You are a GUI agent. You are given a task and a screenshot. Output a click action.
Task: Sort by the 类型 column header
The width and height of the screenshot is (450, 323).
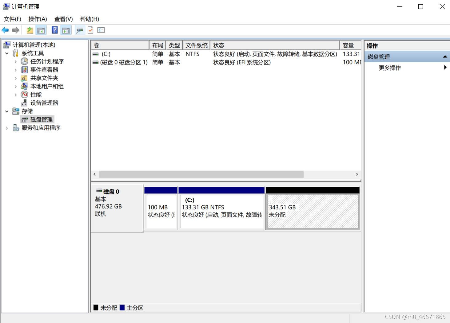point(174,45)
